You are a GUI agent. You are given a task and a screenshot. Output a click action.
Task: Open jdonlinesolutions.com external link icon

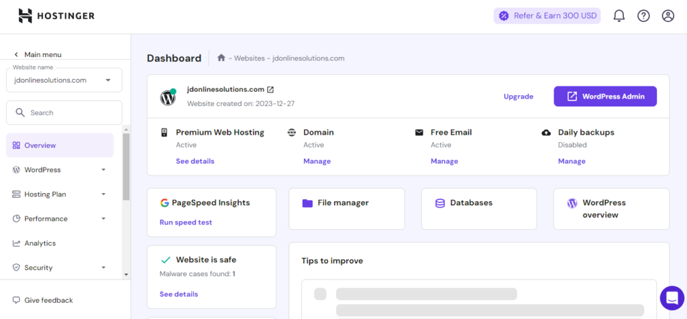tap(271, 90)
